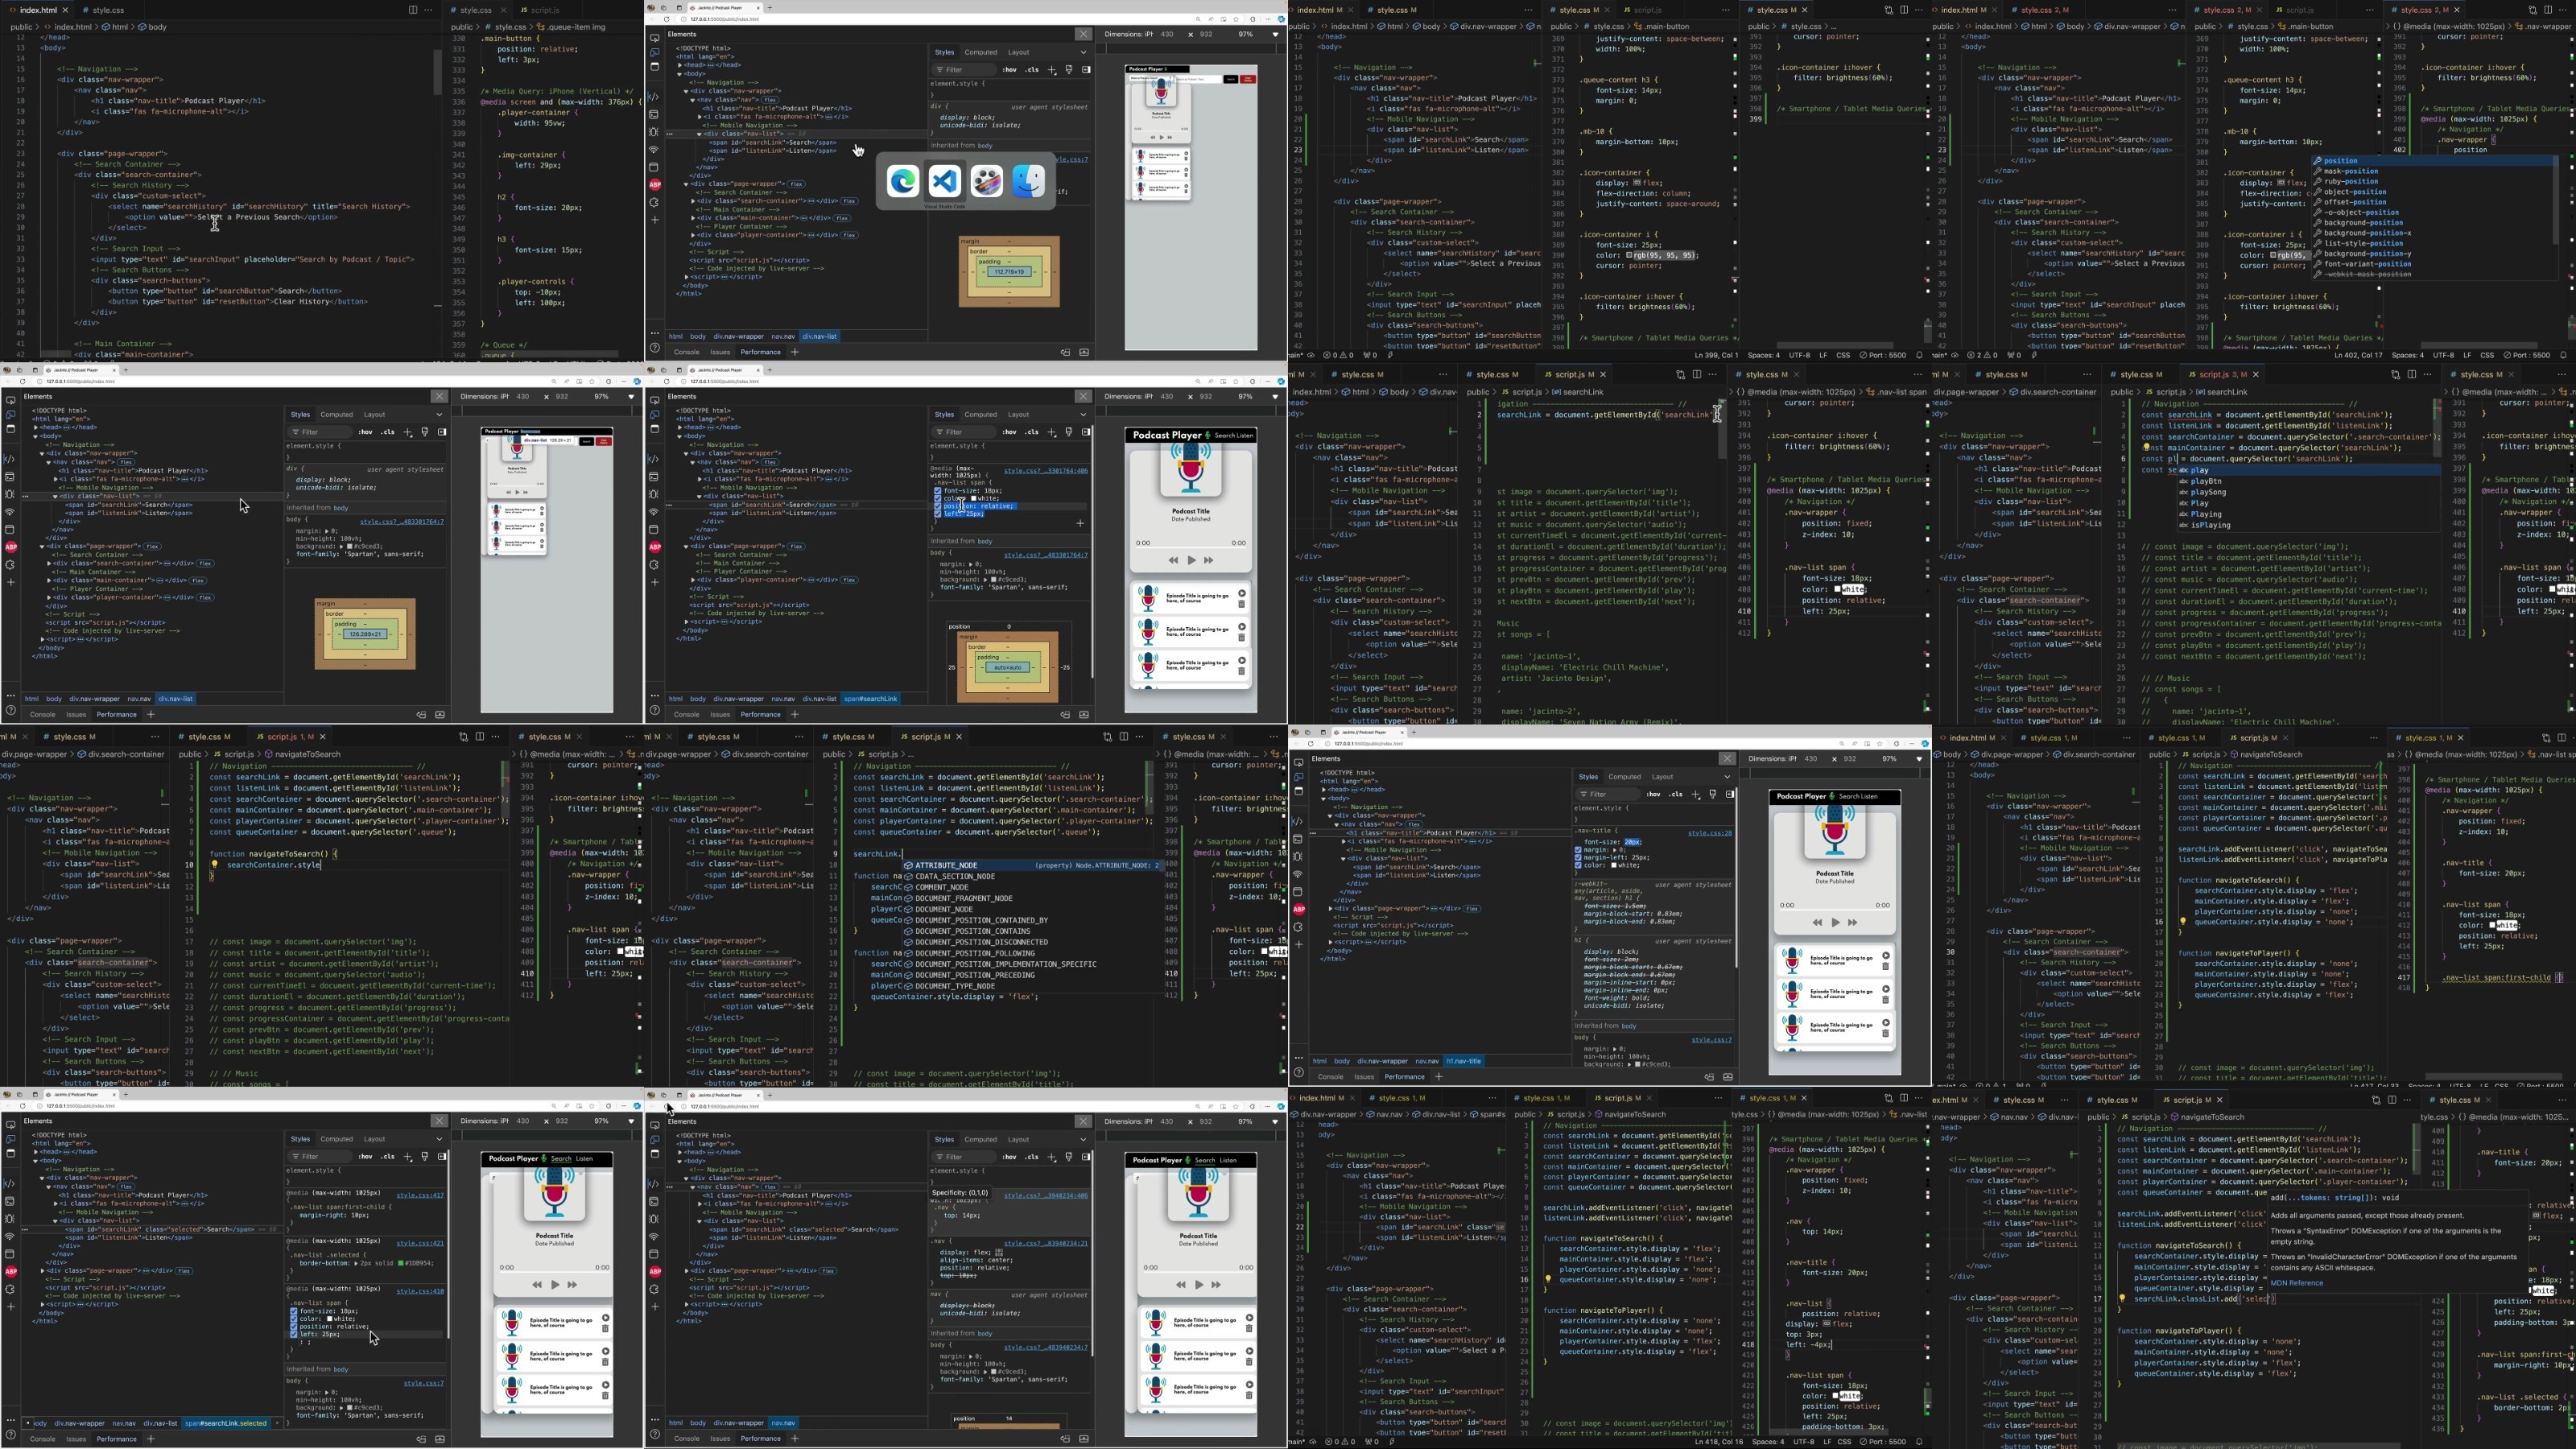Select Finder icon in the app switcher
This screenshot has width=2576, height=1449.
(x=1029, y=181)
